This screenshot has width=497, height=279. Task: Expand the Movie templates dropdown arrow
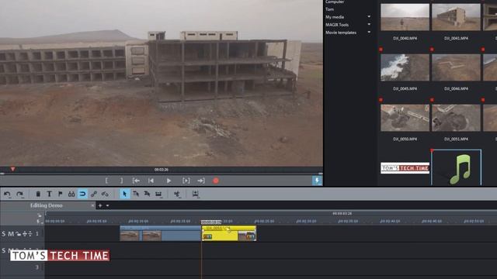tap(369, 32)
